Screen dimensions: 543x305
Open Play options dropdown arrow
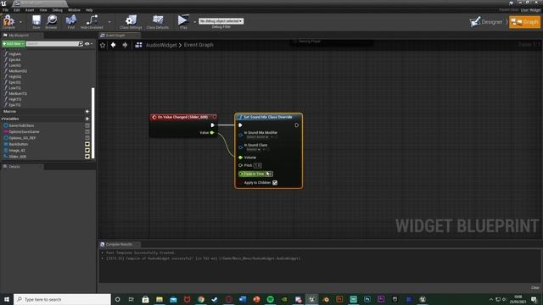point(194,22)
